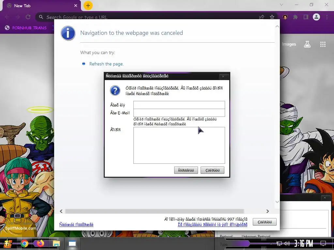
Task: Click the volume speaker icon in tray
Action: tap(287, 243)
